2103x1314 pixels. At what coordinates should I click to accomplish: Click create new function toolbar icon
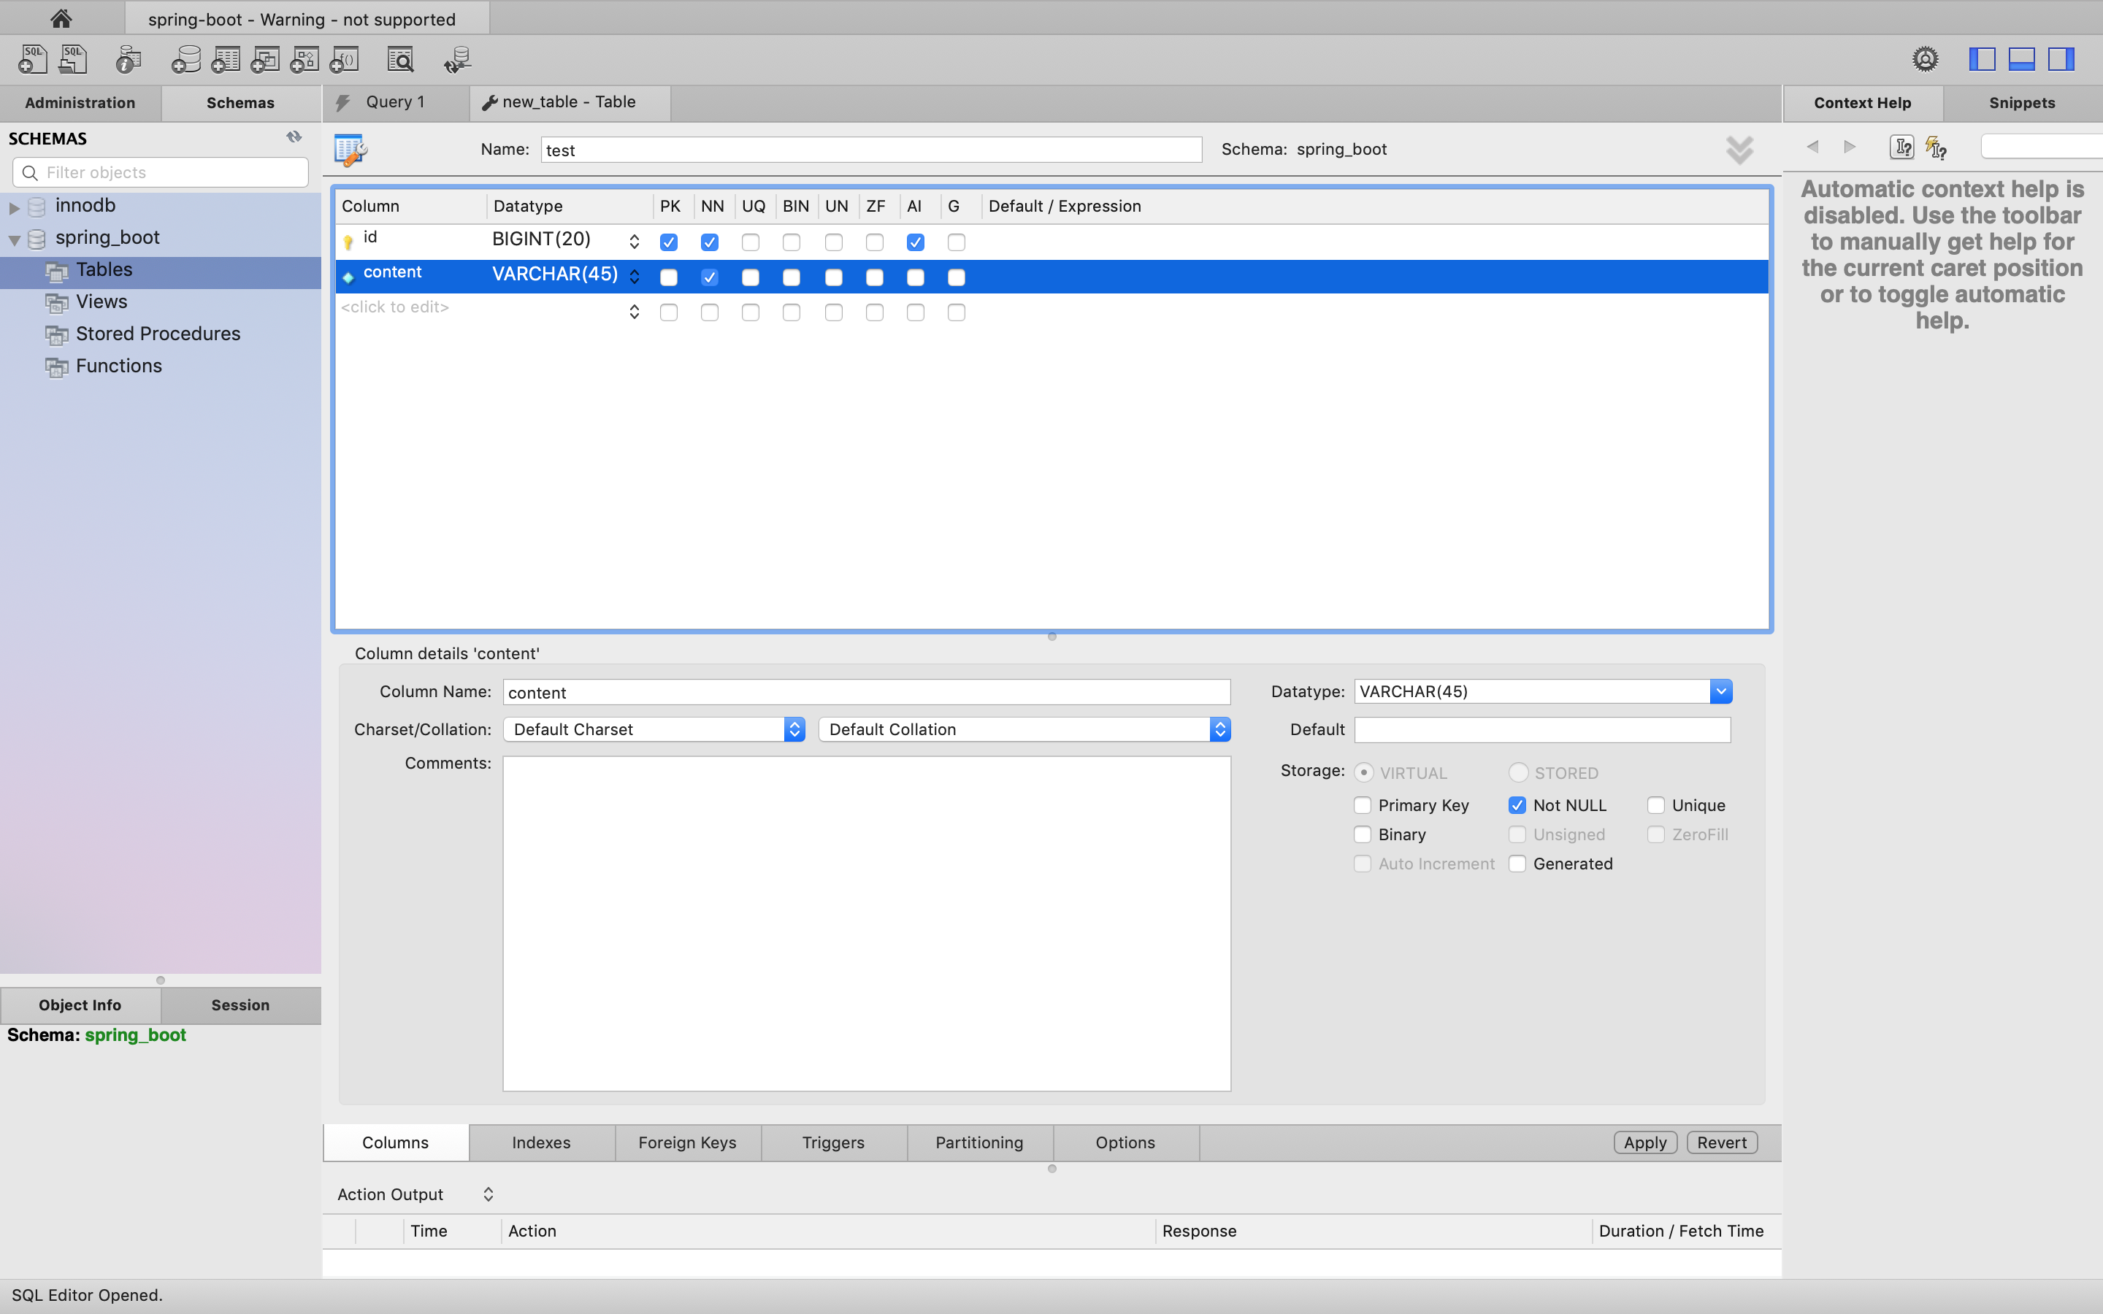coord(344,59)
